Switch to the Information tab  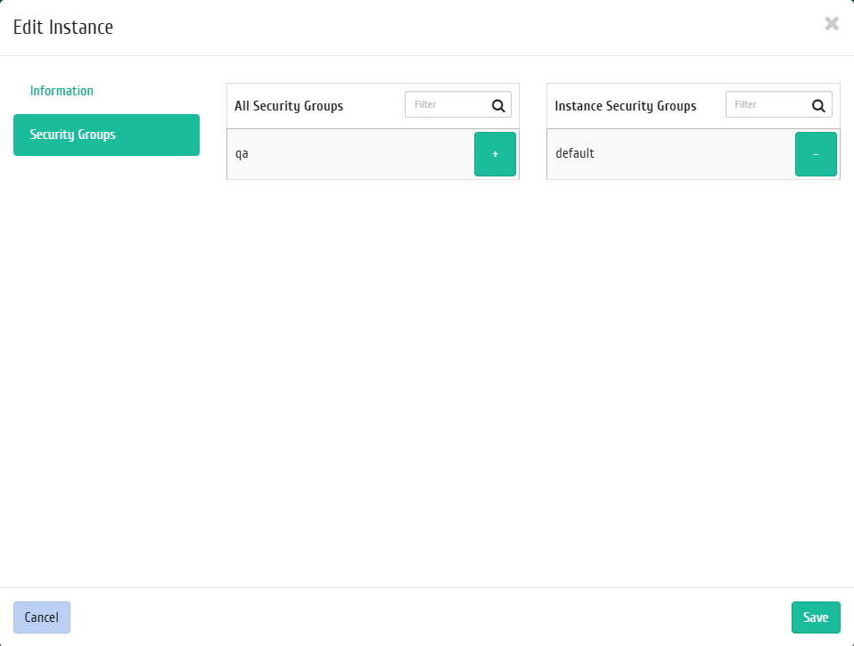(x=62, y=91)
